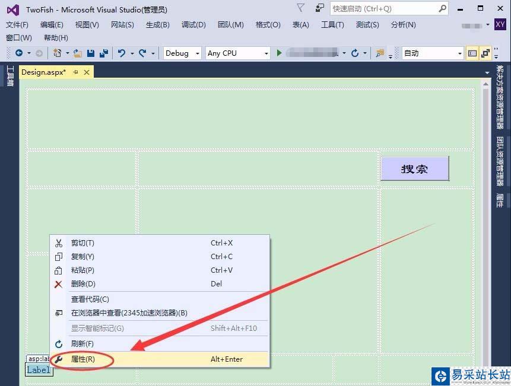Click the Navigate Backward arrow icon

[x=19, y=53]
